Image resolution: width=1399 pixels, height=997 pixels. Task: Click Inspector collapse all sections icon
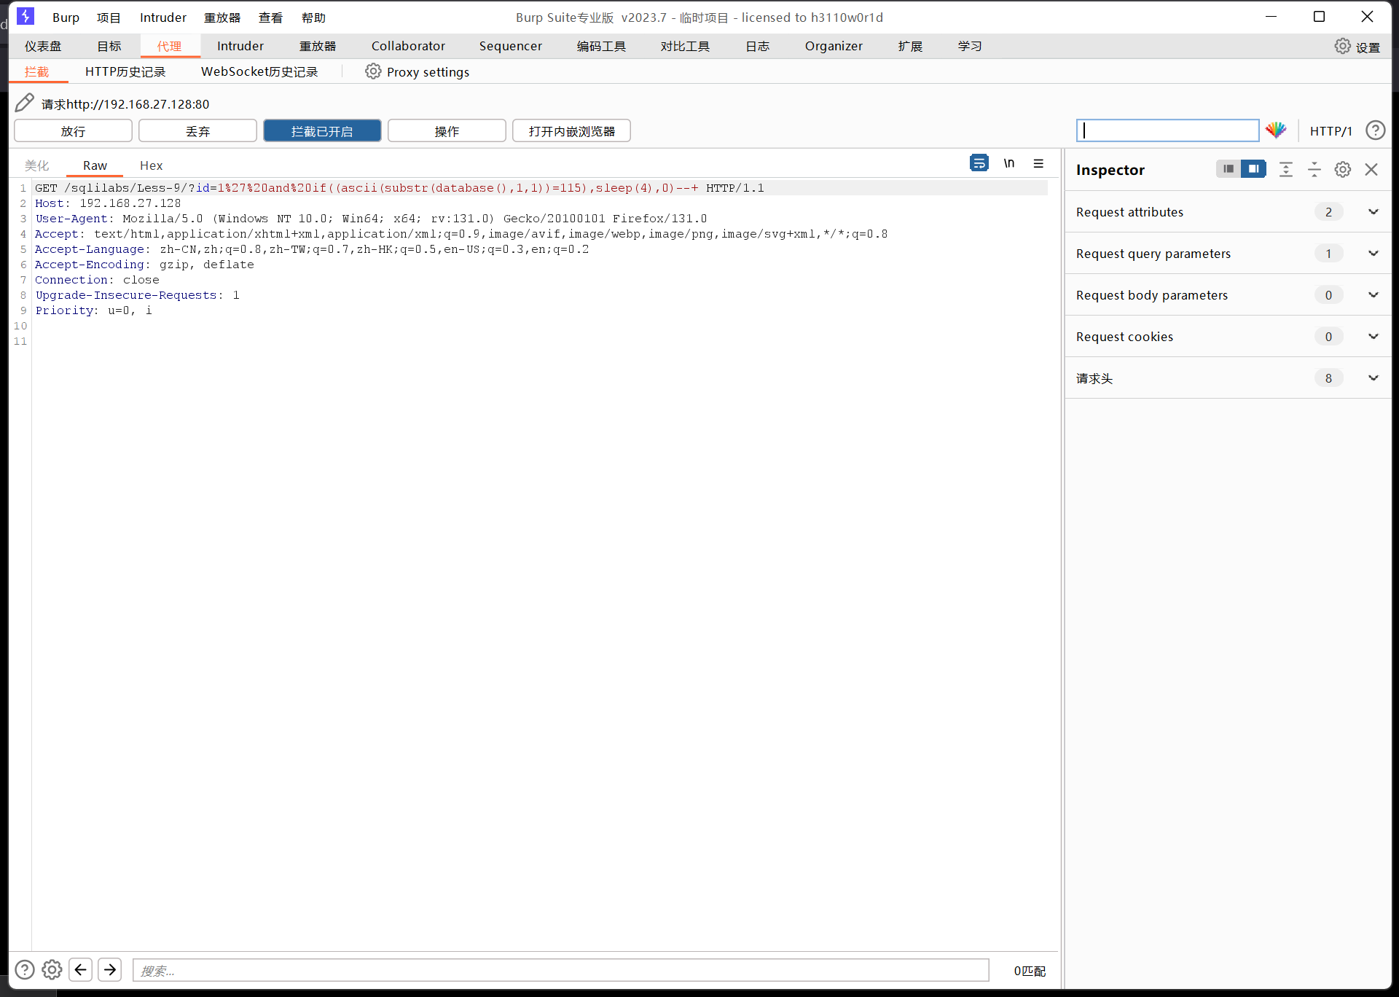(1314, 169)
